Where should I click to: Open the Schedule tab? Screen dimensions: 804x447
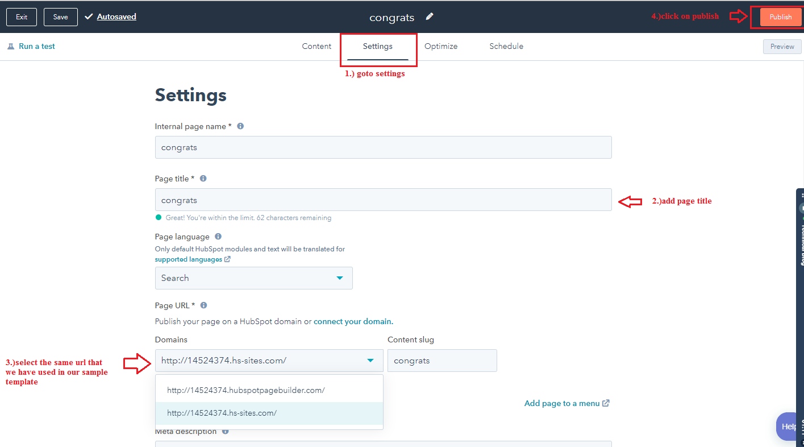tap(506, 46)
